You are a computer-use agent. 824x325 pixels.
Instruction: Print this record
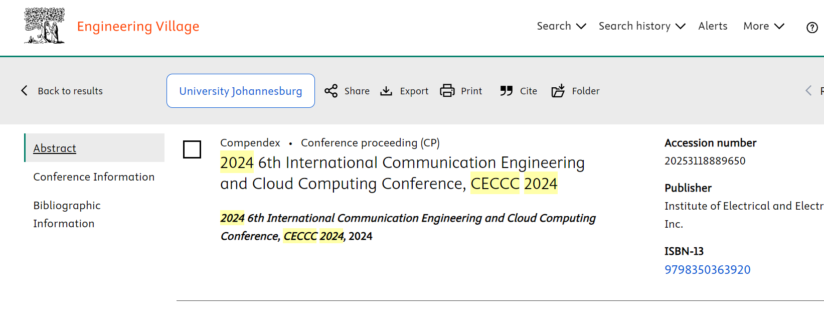(x=461, y=91)
